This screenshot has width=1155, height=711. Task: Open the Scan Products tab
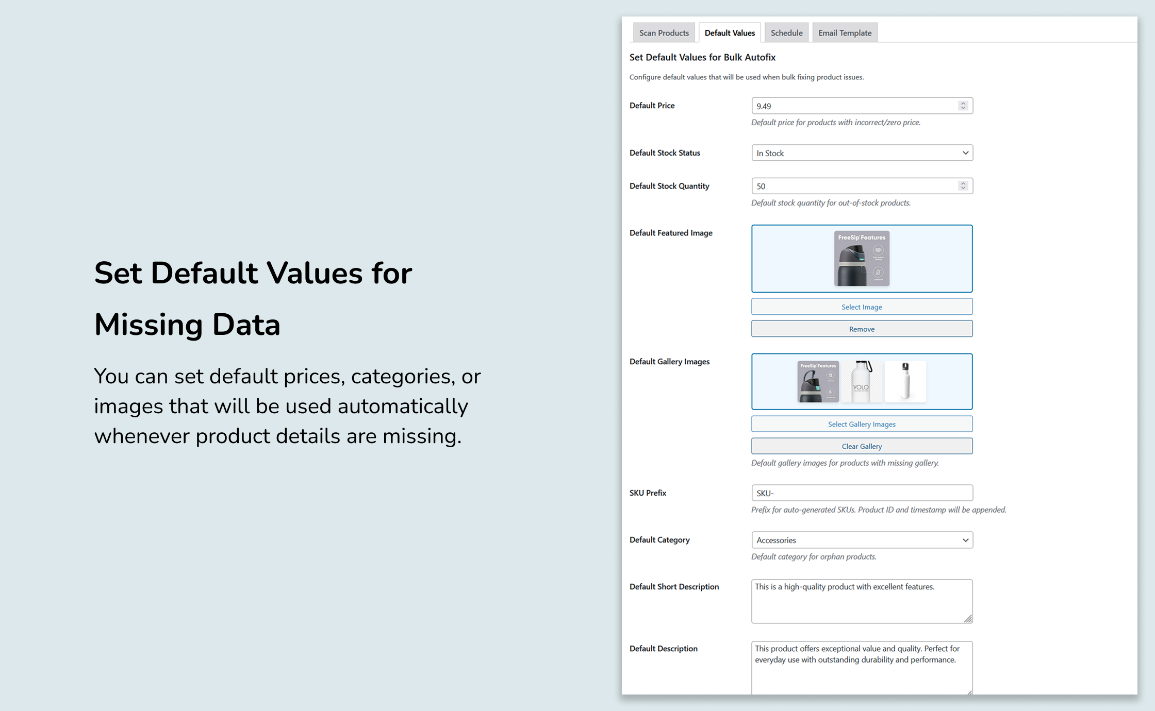[664, 32]
